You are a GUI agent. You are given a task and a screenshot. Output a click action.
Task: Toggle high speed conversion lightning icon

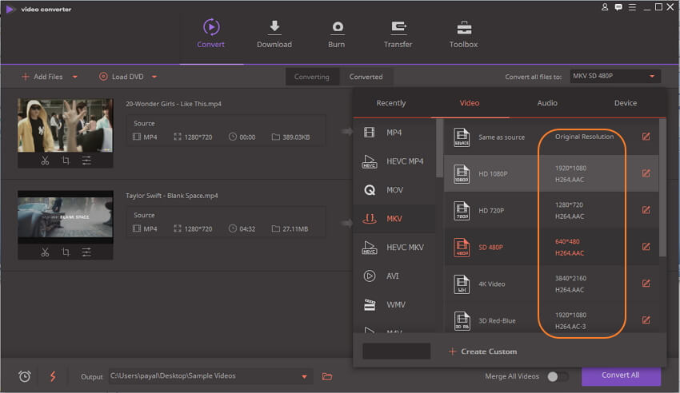[53, 376]
